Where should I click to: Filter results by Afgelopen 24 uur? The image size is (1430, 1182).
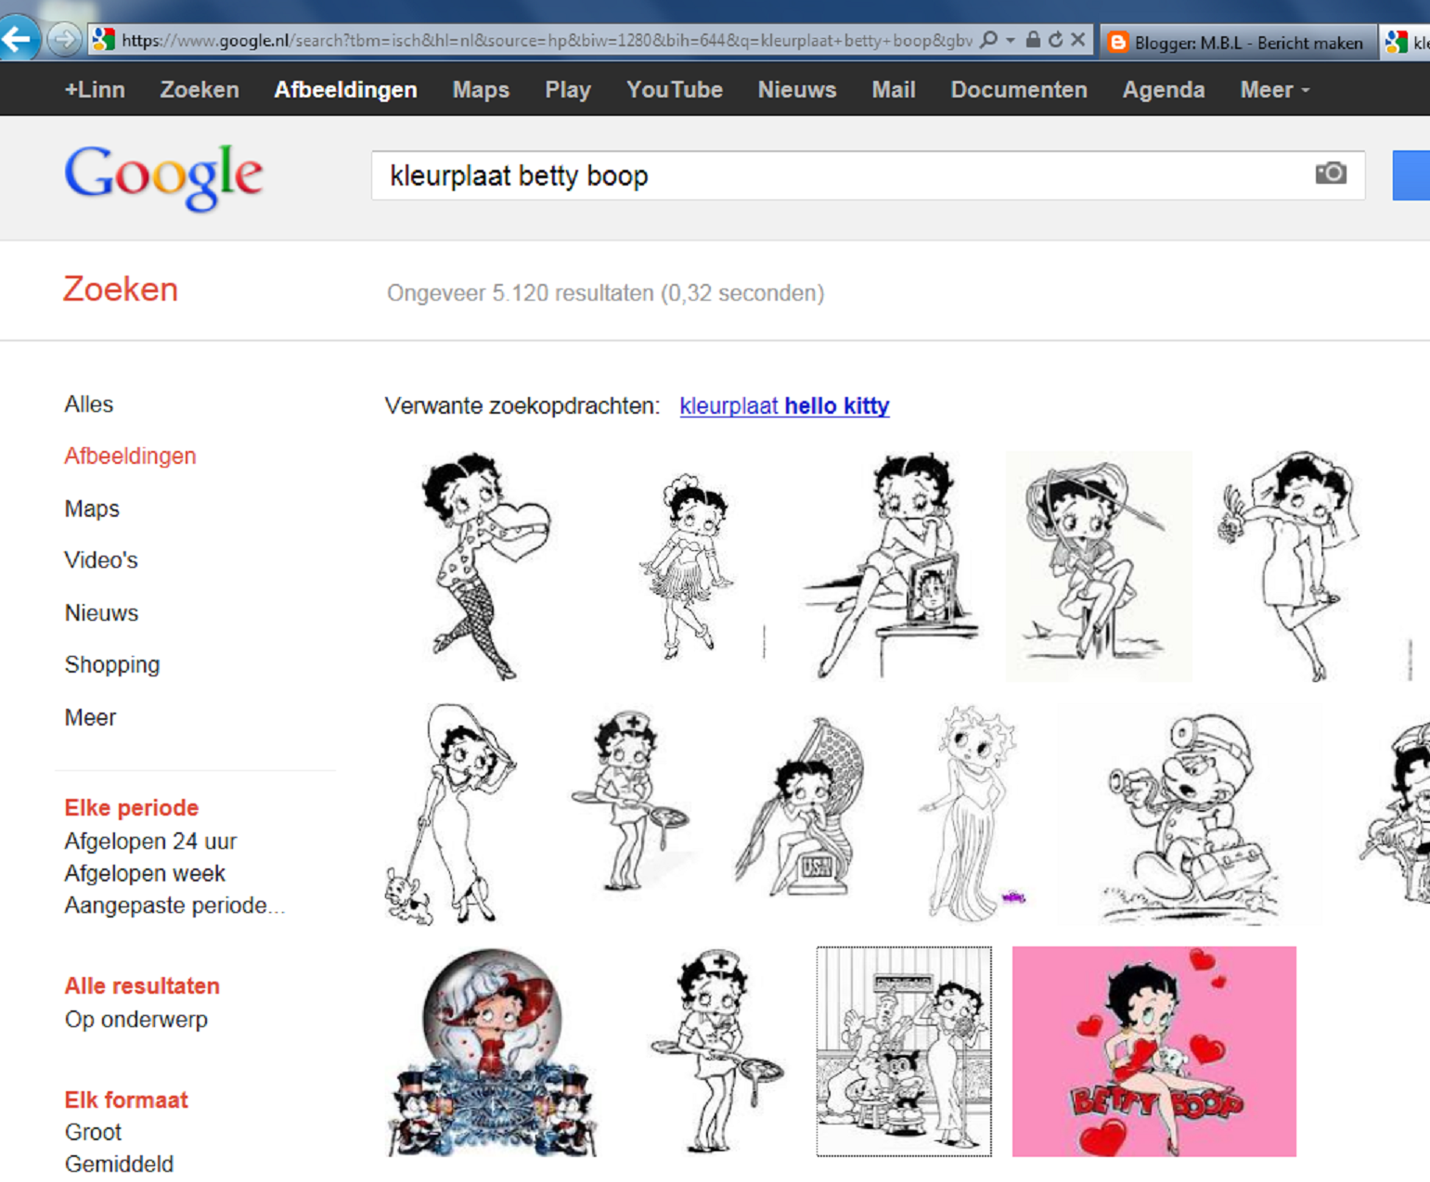(x=150, y=841)
